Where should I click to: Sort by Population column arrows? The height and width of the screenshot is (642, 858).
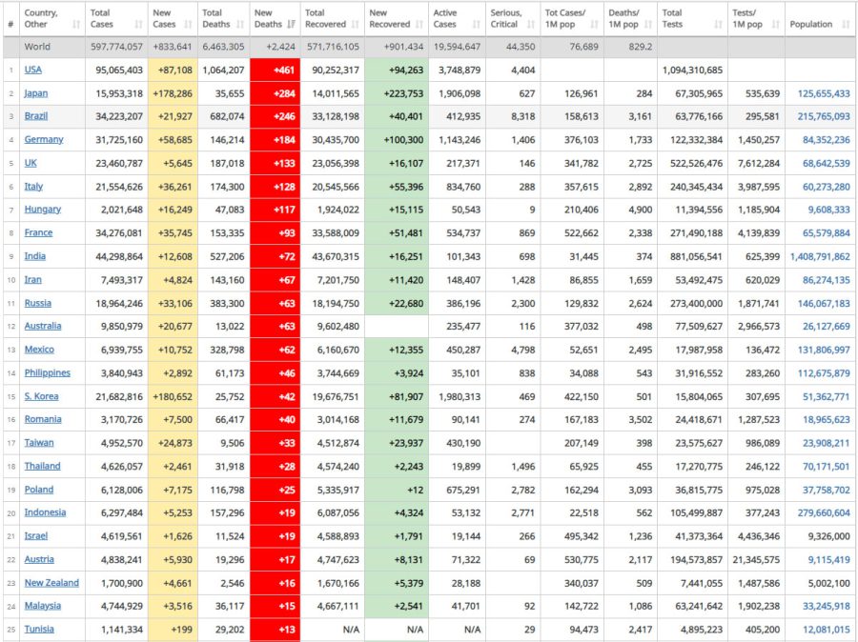pos(846,24)
